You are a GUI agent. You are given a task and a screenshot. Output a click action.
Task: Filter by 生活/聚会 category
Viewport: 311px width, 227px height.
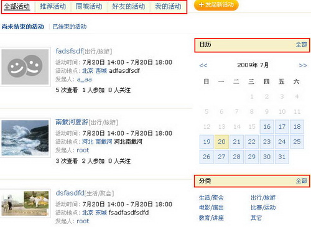(211, 198)
